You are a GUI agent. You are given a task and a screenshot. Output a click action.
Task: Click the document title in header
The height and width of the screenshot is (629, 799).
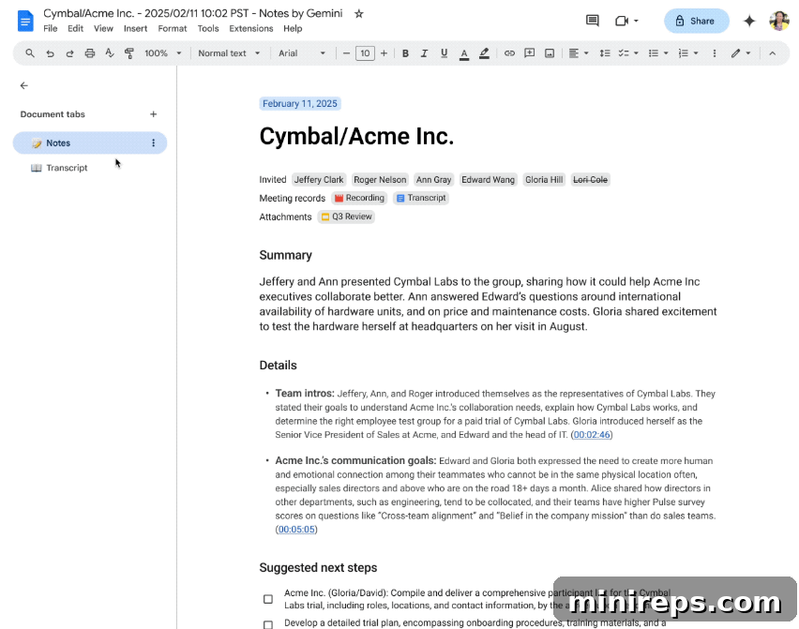point(192,14)
